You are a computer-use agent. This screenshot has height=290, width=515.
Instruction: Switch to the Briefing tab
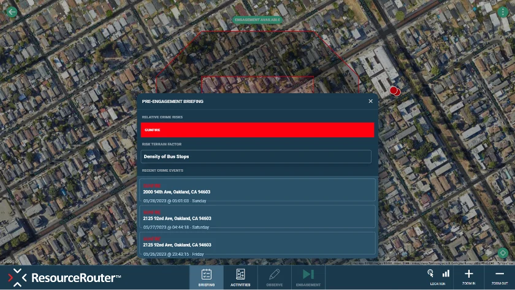pos(206,277)
